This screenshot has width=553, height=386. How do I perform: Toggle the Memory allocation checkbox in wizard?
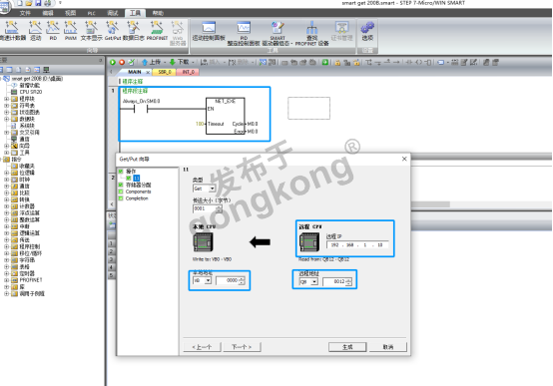click(x=121, y=185)
